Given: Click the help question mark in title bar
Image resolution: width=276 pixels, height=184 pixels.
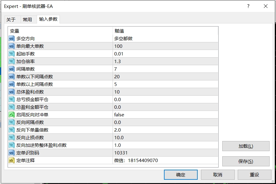Looking at the screenshot, I should [248, 6].
